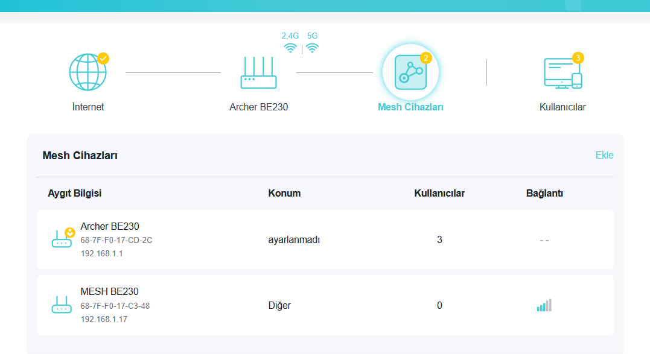This screenshot has width=650, height=354.
Task: Click the 'Diğer' location value
Action: pyautogui.click(x=279, y=306)
